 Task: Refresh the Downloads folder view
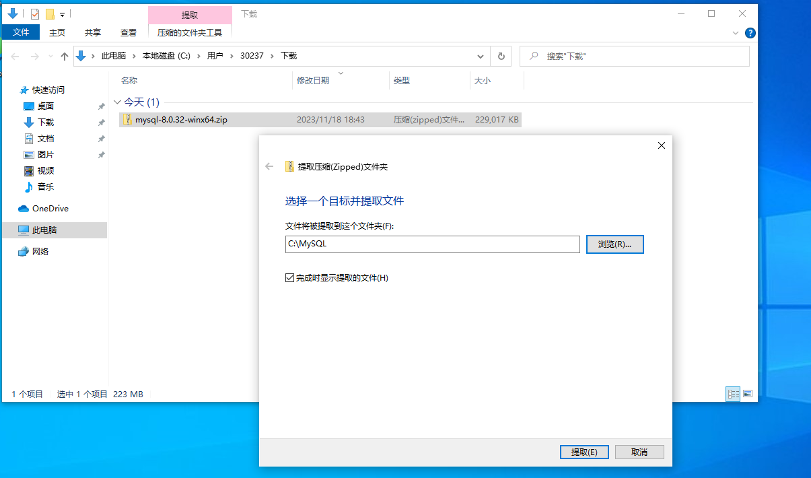click(x=501, y=57)
